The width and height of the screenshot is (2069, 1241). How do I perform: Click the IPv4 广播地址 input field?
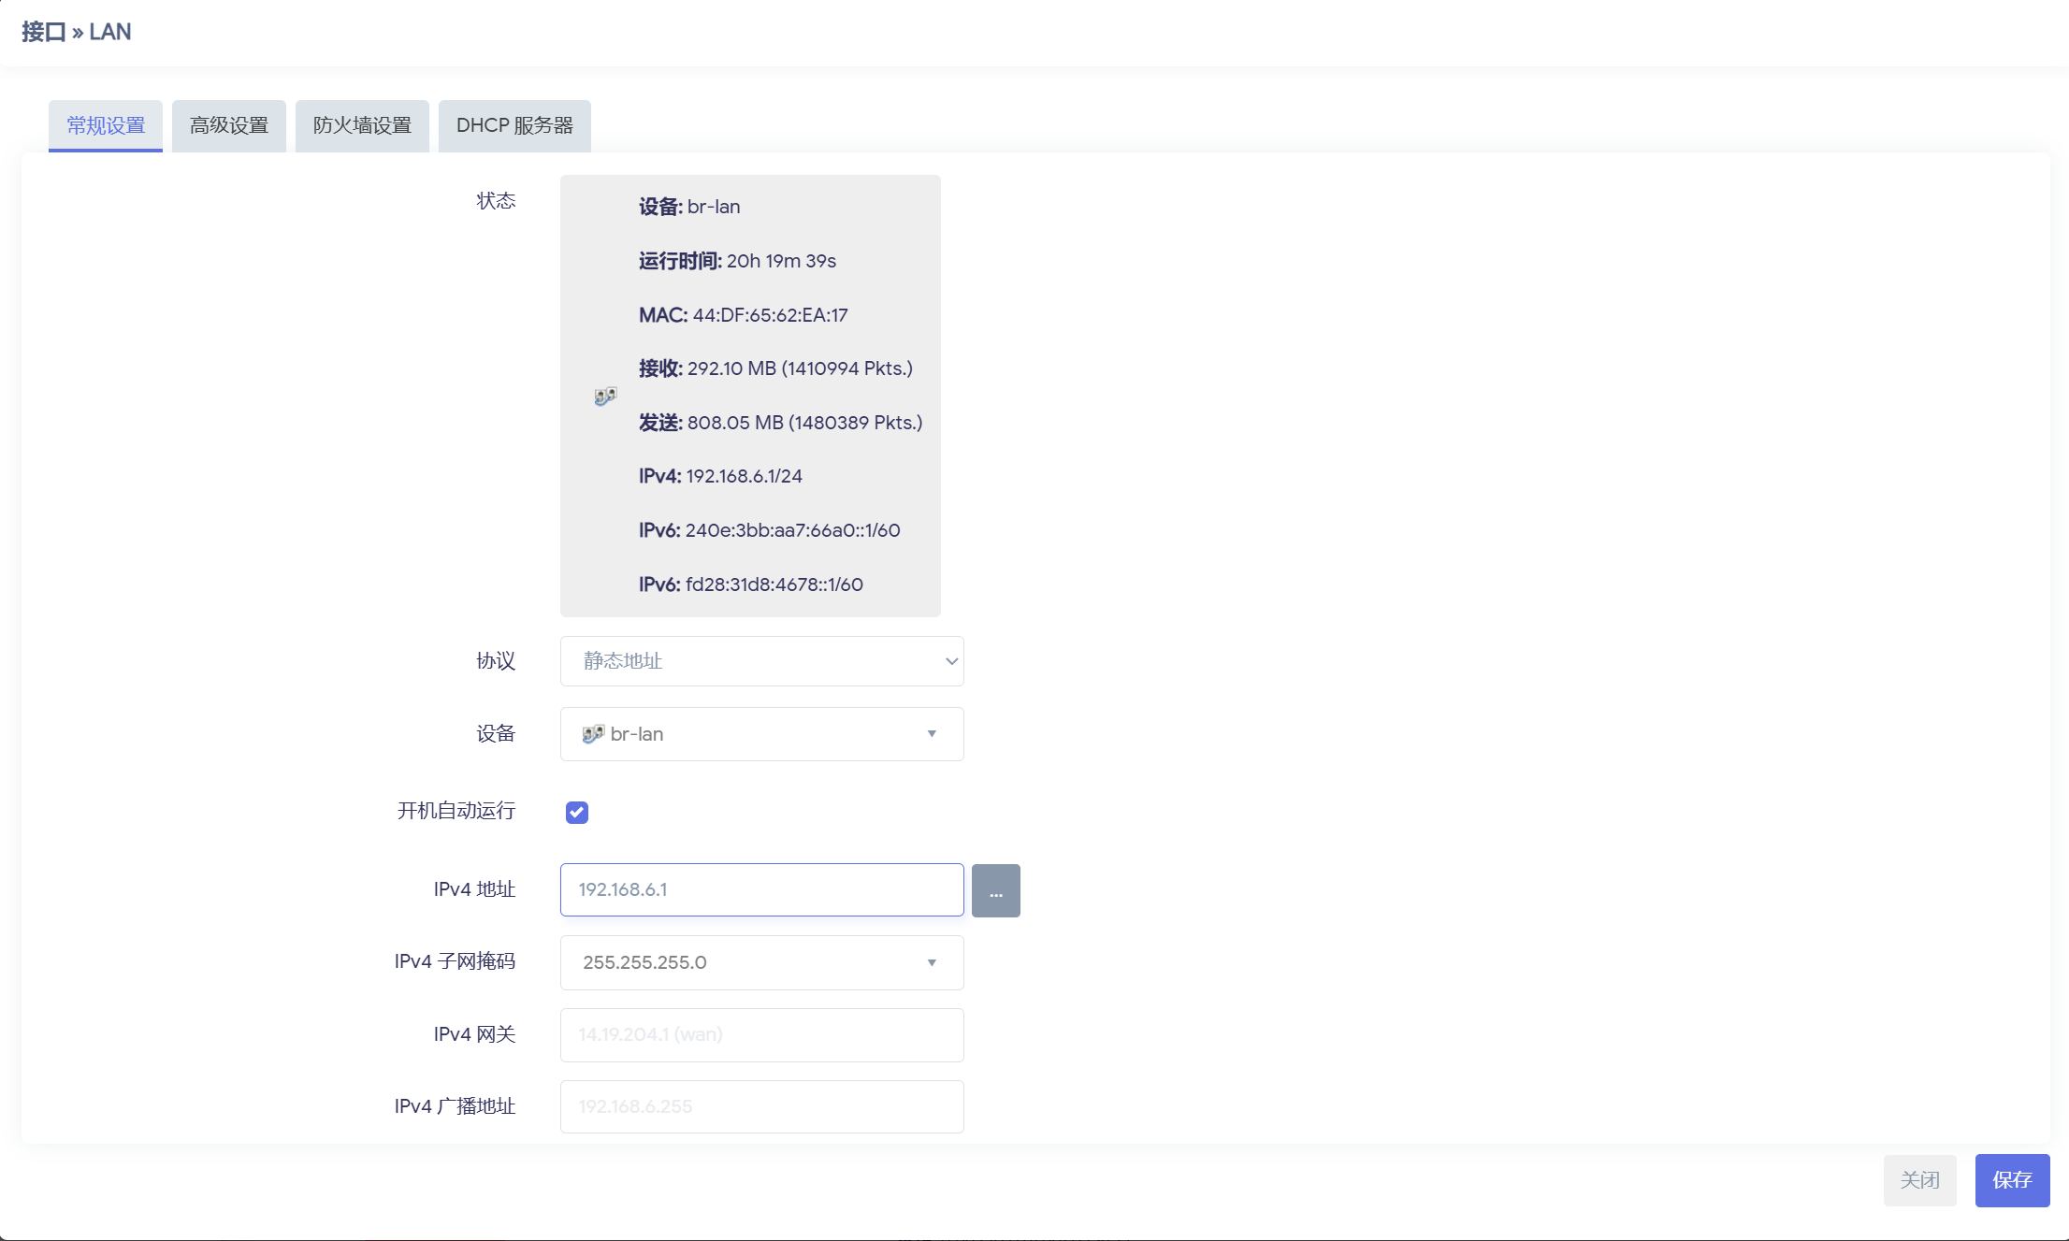pyautogui.click(x=761, y=1106)
